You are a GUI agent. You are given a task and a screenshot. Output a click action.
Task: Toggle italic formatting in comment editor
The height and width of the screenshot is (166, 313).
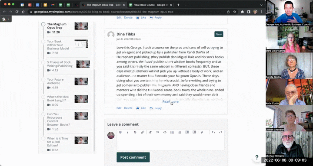pos(128,132)
